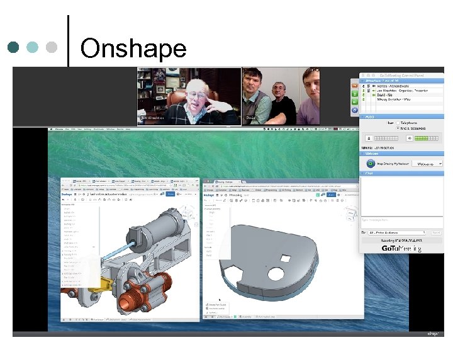453x340 pixels.
Task: Click the round Stop Sharing My Webcam icon
Action: point(371,164)
